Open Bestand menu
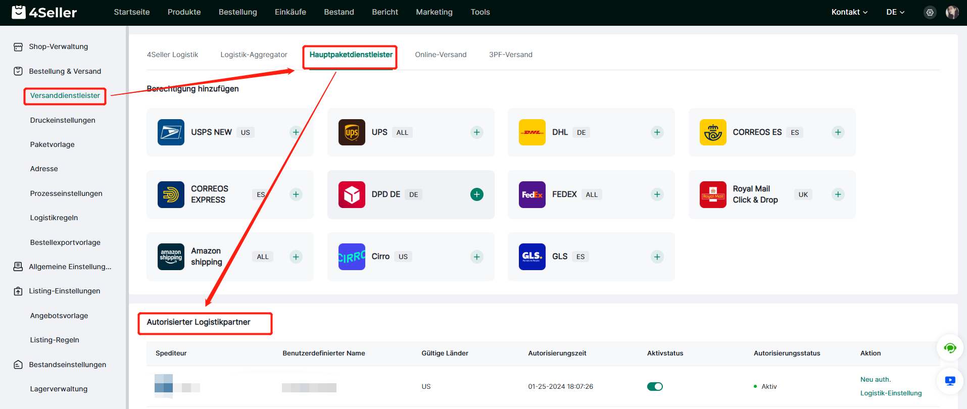This screenshot has height=409, width=967. 339,12
